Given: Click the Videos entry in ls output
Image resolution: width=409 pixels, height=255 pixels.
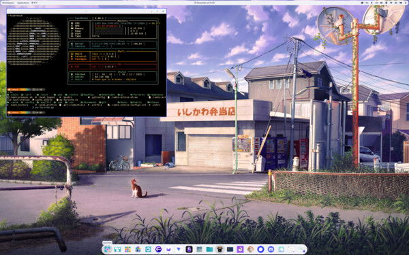Looking at the screenshot, I should tap(154, 102).
